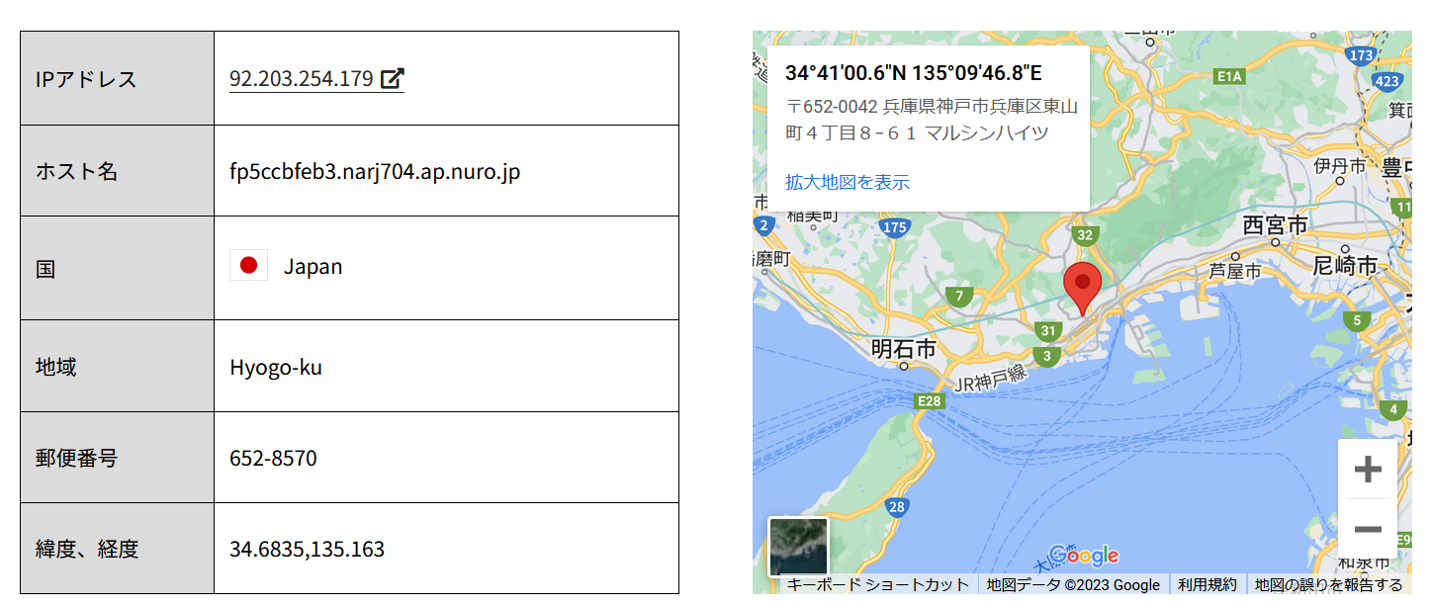The height and width of the screenshot is (607, 1431).
Task: Open the IP address 92.203.254.179 link
Action: click(x=316, y=78)
